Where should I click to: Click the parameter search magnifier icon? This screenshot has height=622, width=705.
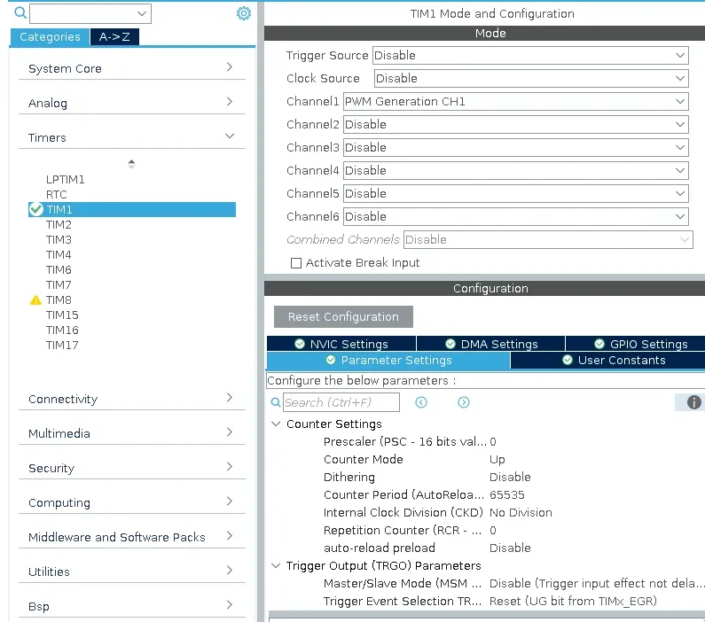tap(276, 402)
